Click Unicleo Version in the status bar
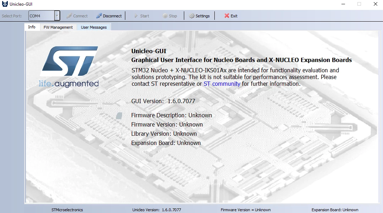This screenshot has height=213, width=383. (x=157, y=210)
